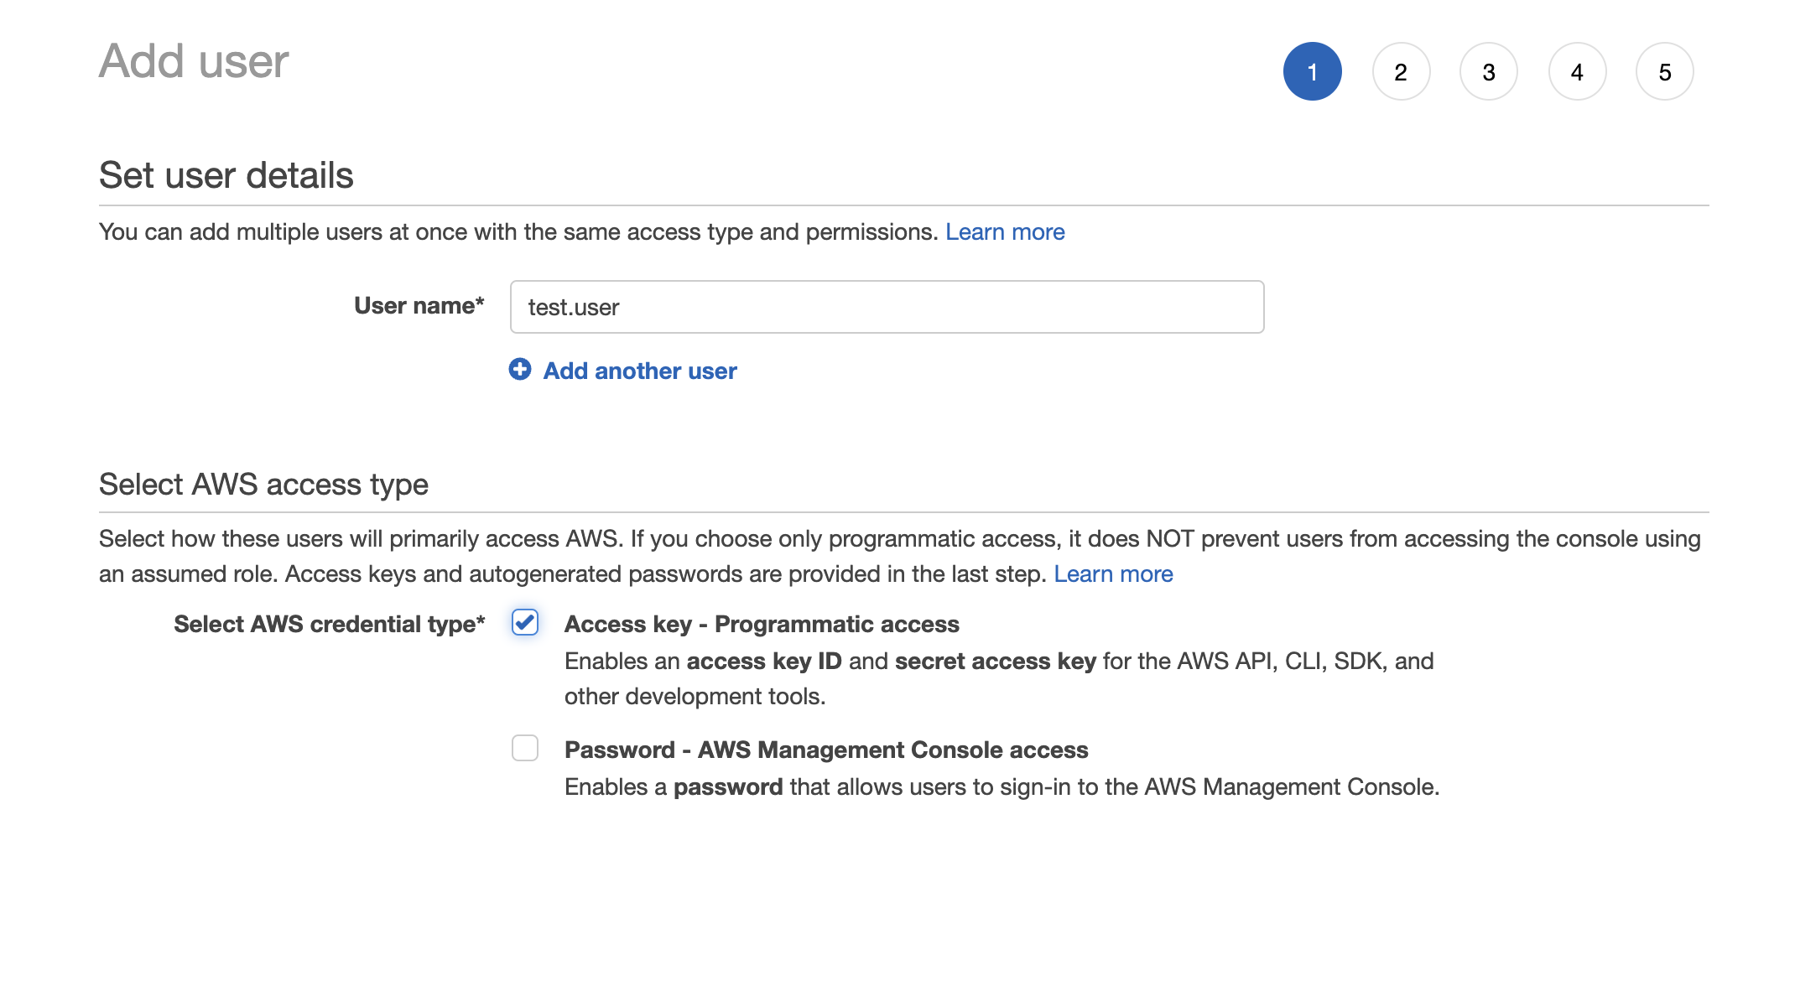Uncheck Access key Programmatic access checkbox
Image resolution: width=1795 pixels, height=986 pixels.
coord(525,622)
